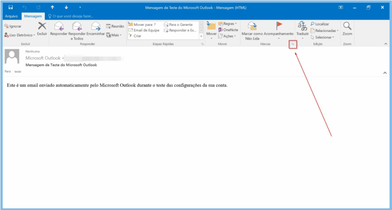Save message using quick access toolbar icon
Viewport: 392px width, 210px height.
point(10,7)
